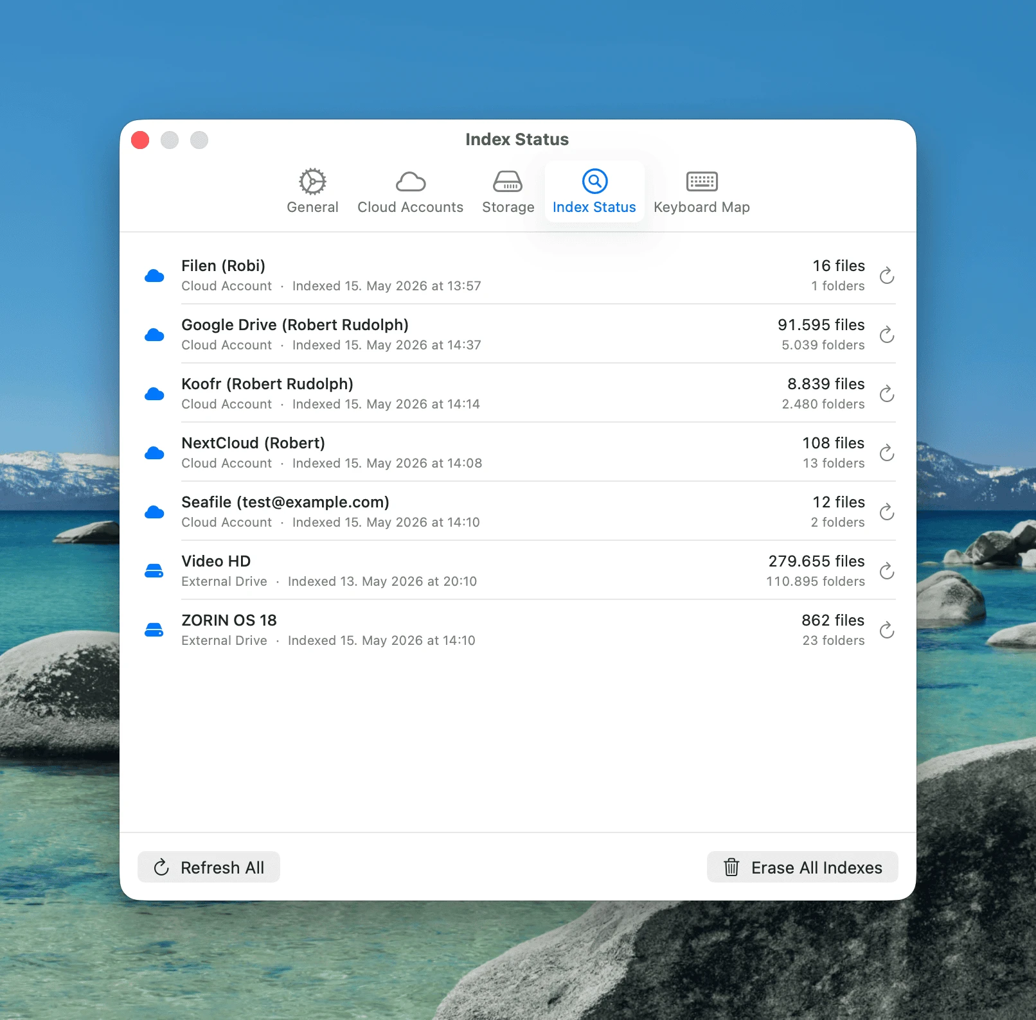
Task: Select Seafile (test@example.com) title
Action: coord(285,502)
